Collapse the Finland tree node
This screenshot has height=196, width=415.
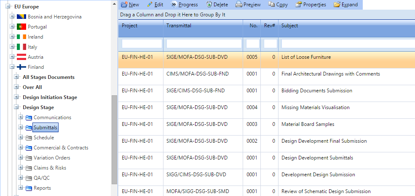(12, 67)
